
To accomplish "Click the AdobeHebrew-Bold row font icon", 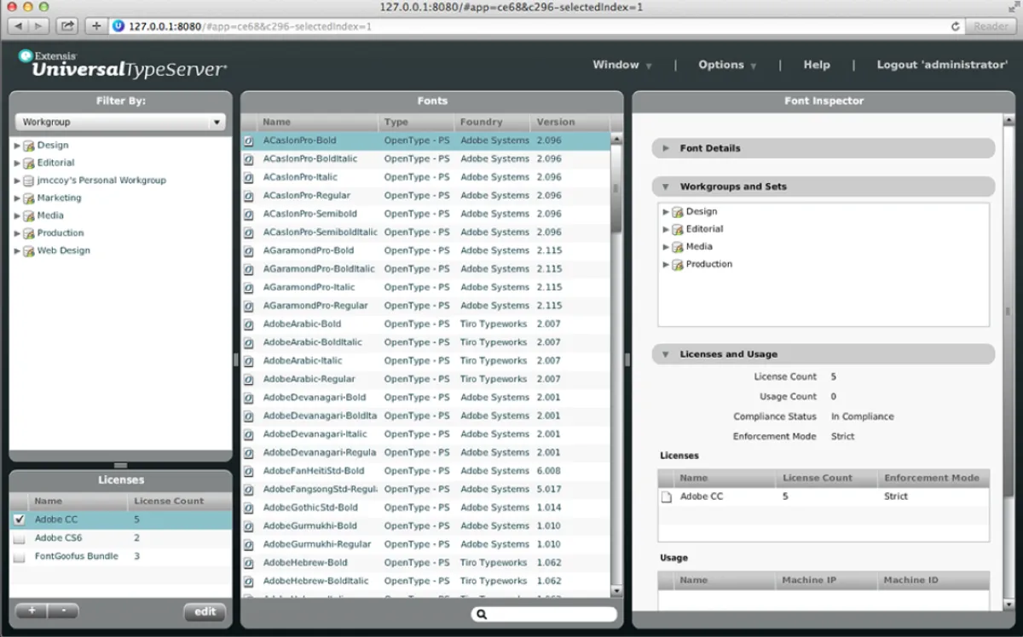I will pos(249,563).
